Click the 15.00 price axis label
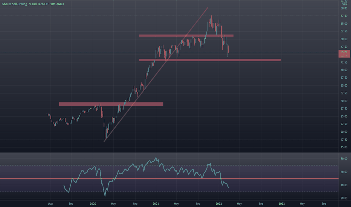The width and height of the screenshot is (351, 207). click(344, 147)
